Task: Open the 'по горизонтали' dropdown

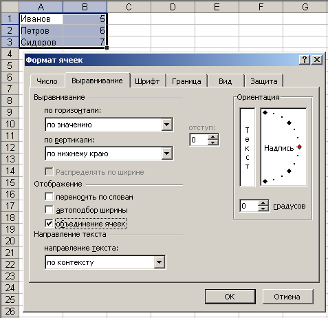Action: [167, 125]
